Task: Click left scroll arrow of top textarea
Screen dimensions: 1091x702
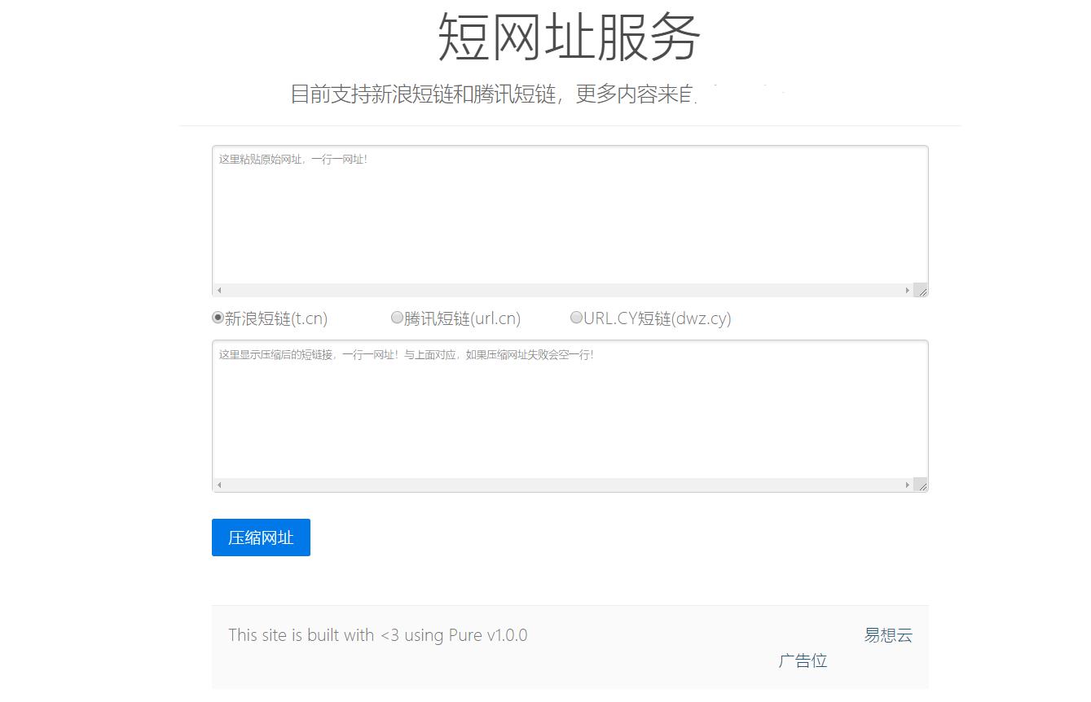Action: pyautogui.click(x=218, y=290)
